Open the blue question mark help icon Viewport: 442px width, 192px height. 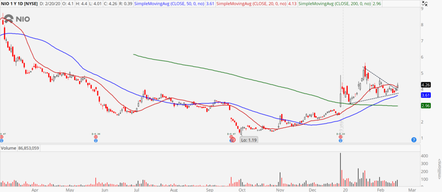(414, 139)
